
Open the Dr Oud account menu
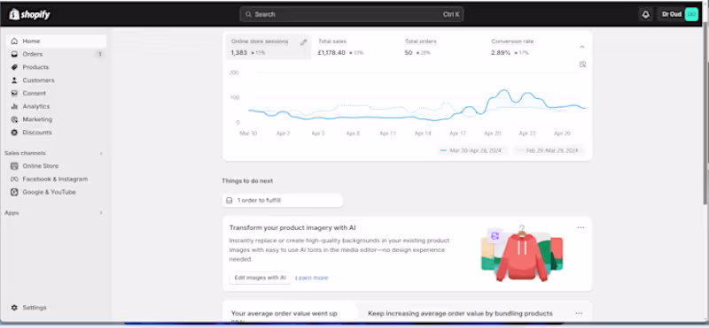coord(678,14)
